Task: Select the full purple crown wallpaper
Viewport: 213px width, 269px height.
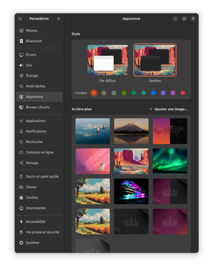Action: (x=170, y=221)
